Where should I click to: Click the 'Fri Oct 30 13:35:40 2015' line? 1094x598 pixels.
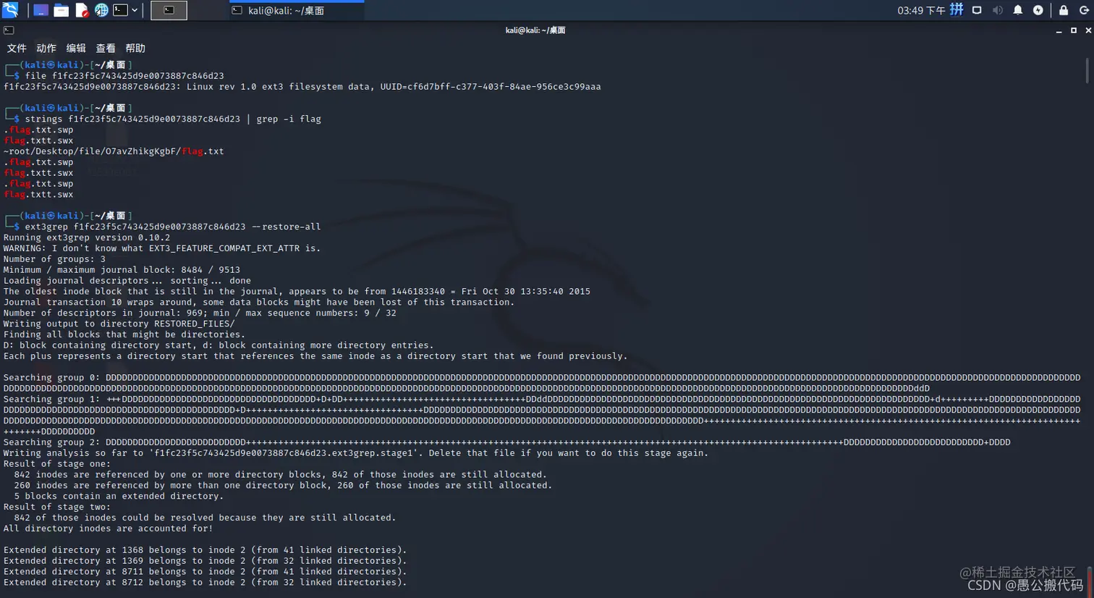click(297, 292)
